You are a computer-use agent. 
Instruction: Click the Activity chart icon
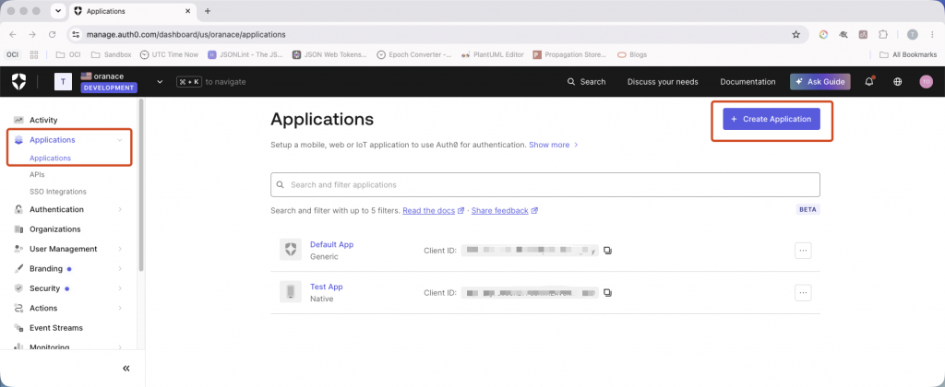coord(18,121)
